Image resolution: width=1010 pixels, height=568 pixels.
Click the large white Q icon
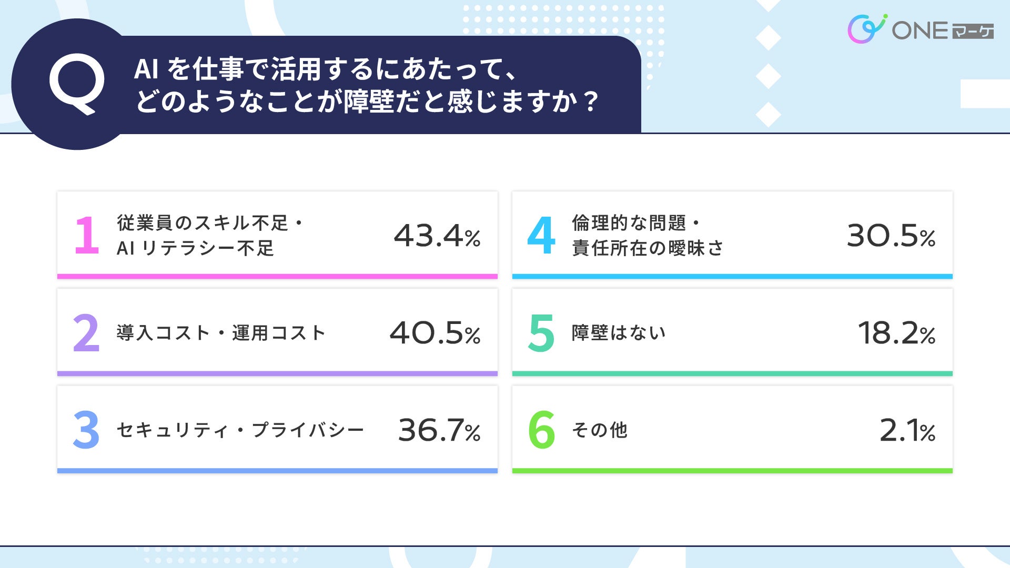(77, 83)
